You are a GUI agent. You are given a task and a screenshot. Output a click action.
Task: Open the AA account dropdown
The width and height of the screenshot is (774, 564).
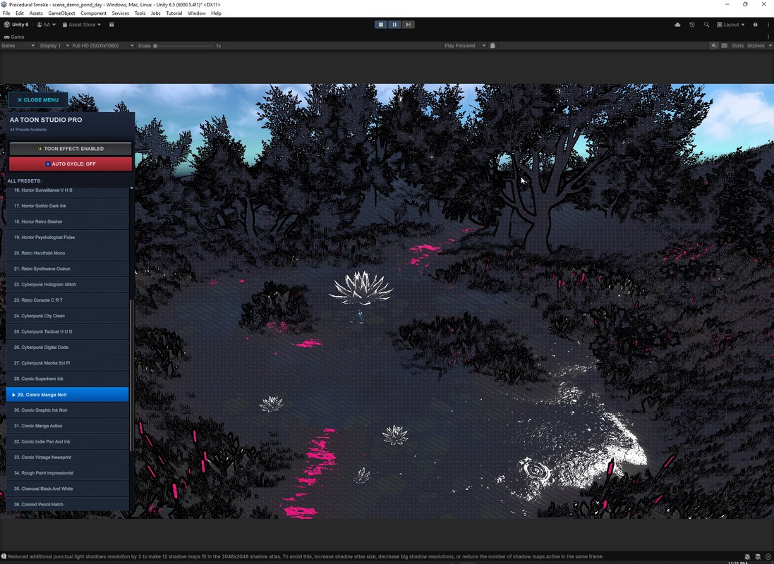(x=47, y=25)
